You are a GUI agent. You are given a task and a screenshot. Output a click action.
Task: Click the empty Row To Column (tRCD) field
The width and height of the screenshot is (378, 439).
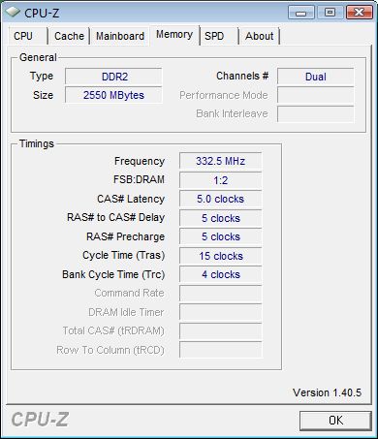(220, 350)
